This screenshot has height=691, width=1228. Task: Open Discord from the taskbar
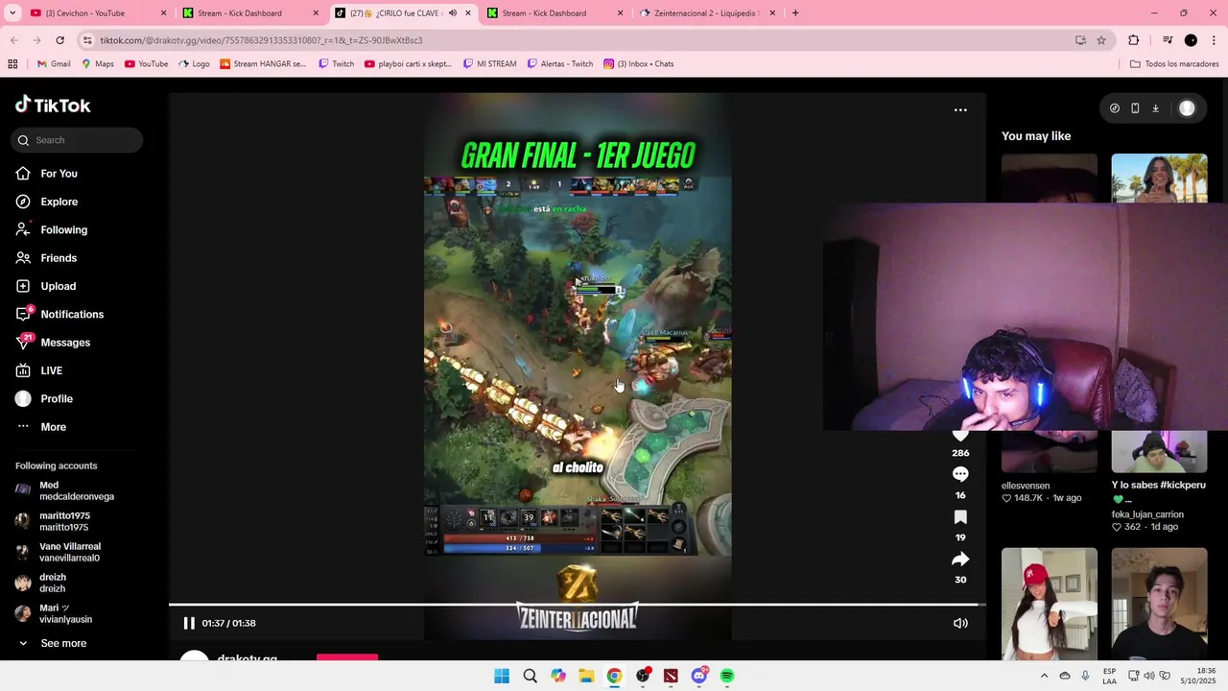tap(699, 676)
